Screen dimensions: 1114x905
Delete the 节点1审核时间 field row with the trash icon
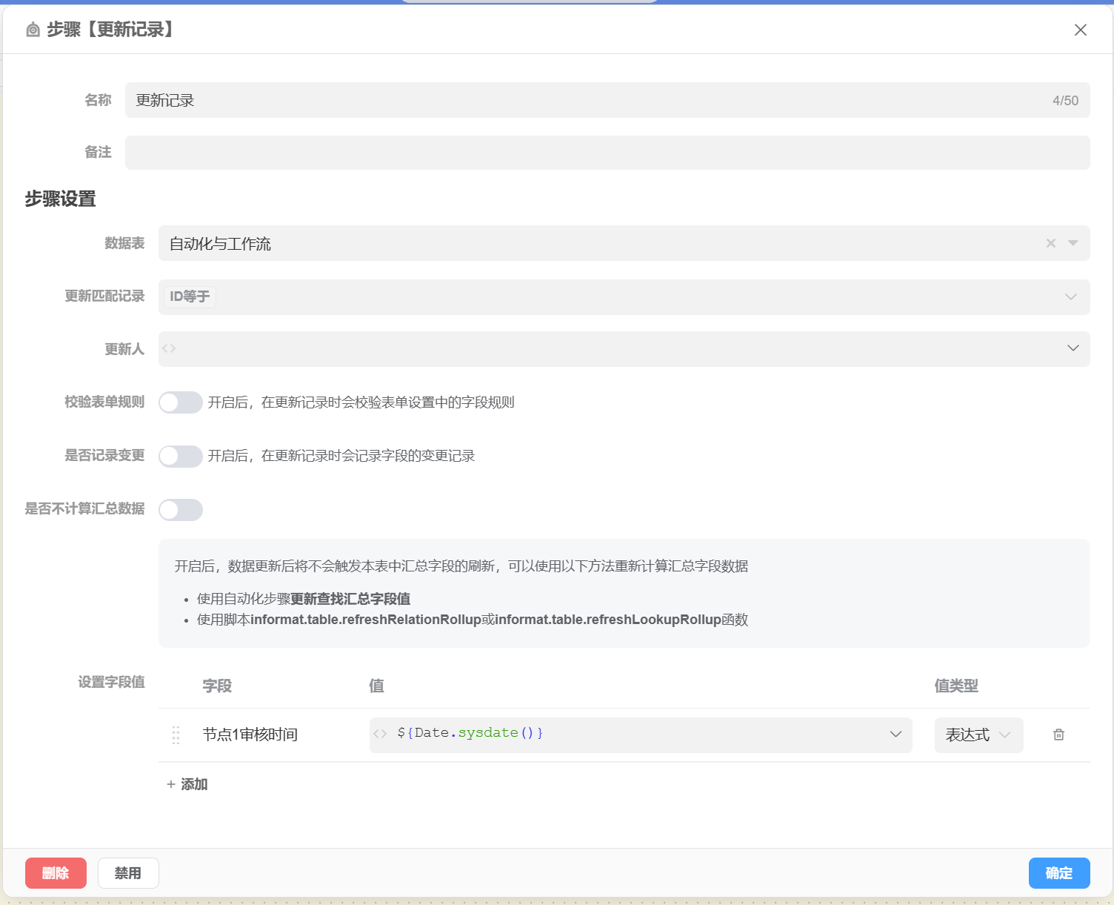pos(1058,735)
